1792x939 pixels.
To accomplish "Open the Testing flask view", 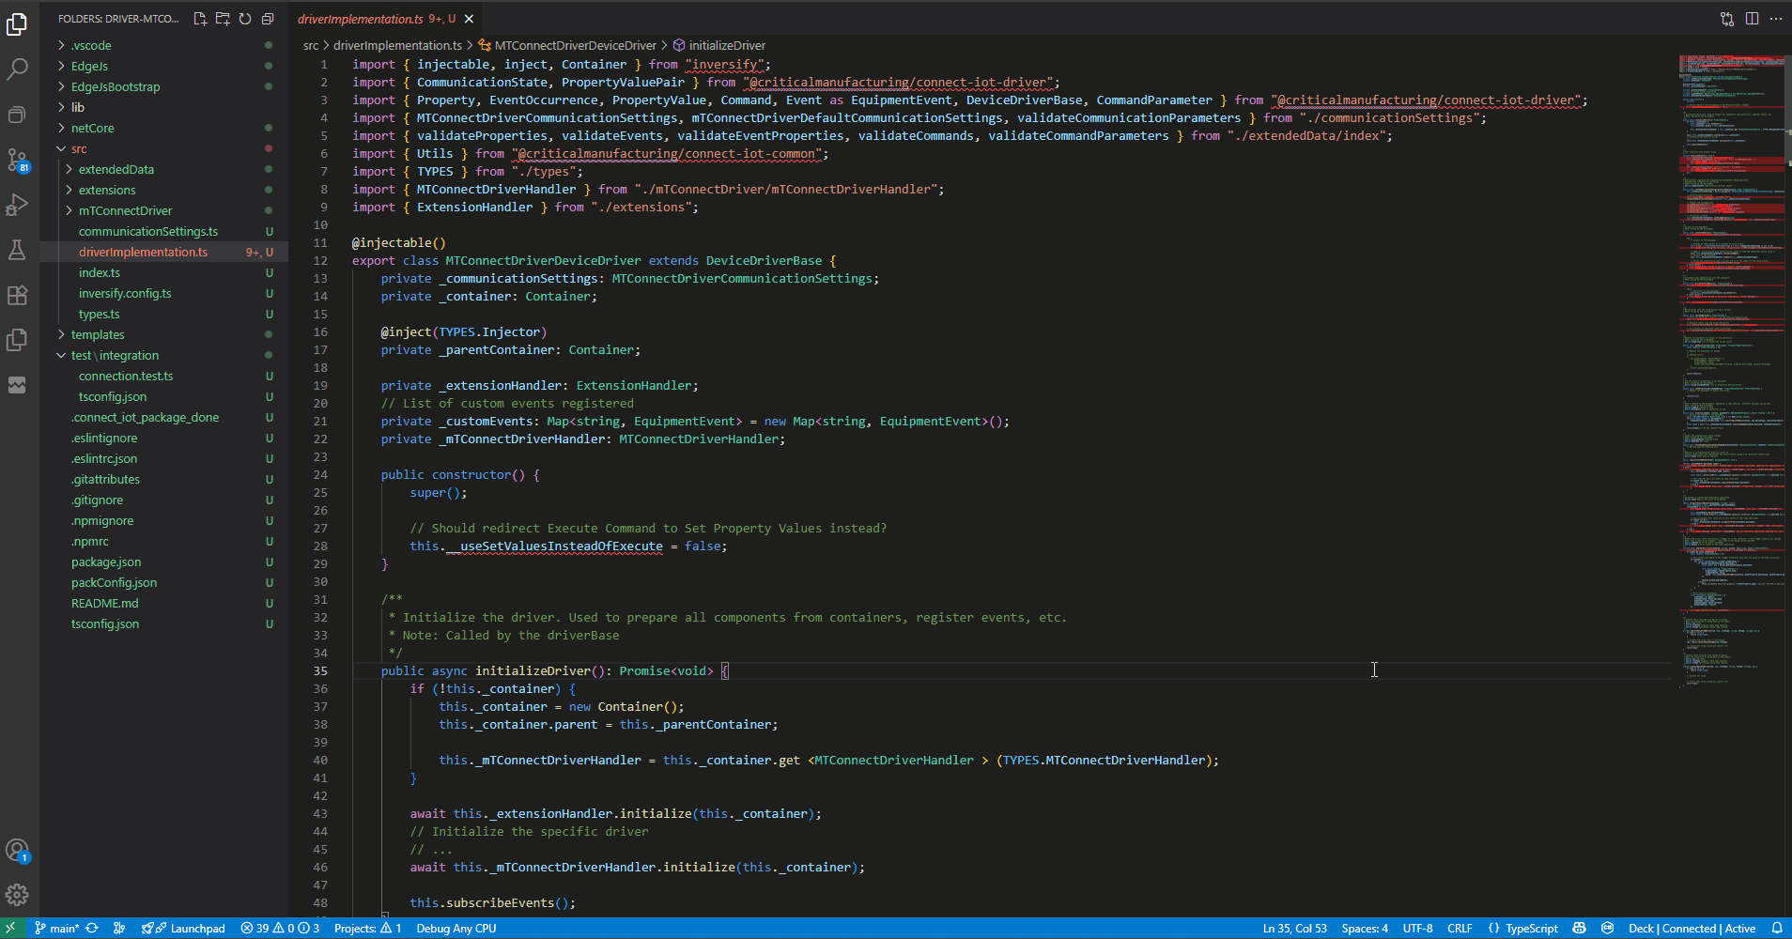I will (17, 250).
